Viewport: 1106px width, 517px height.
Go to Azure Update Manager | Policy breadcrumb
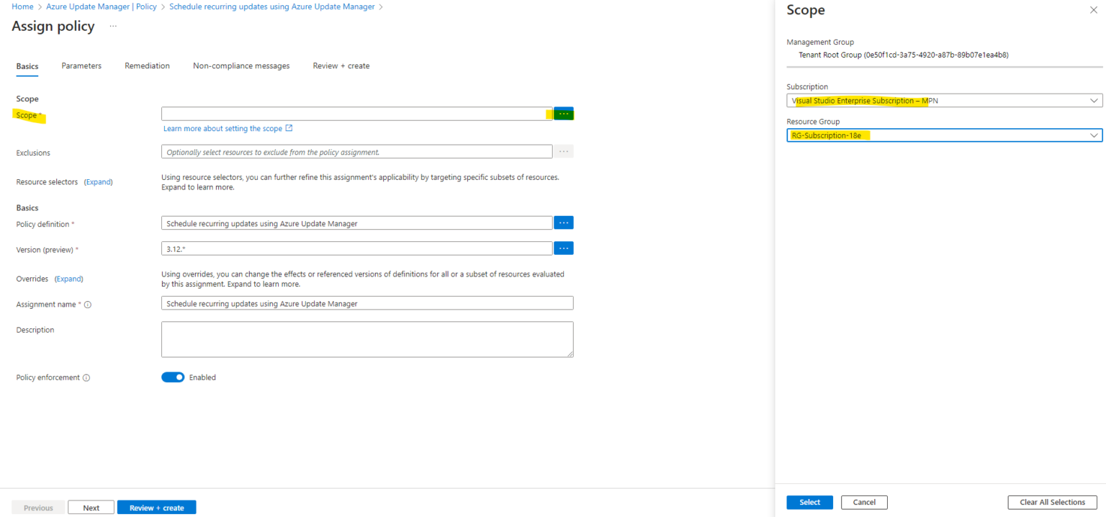pos(102,6)
